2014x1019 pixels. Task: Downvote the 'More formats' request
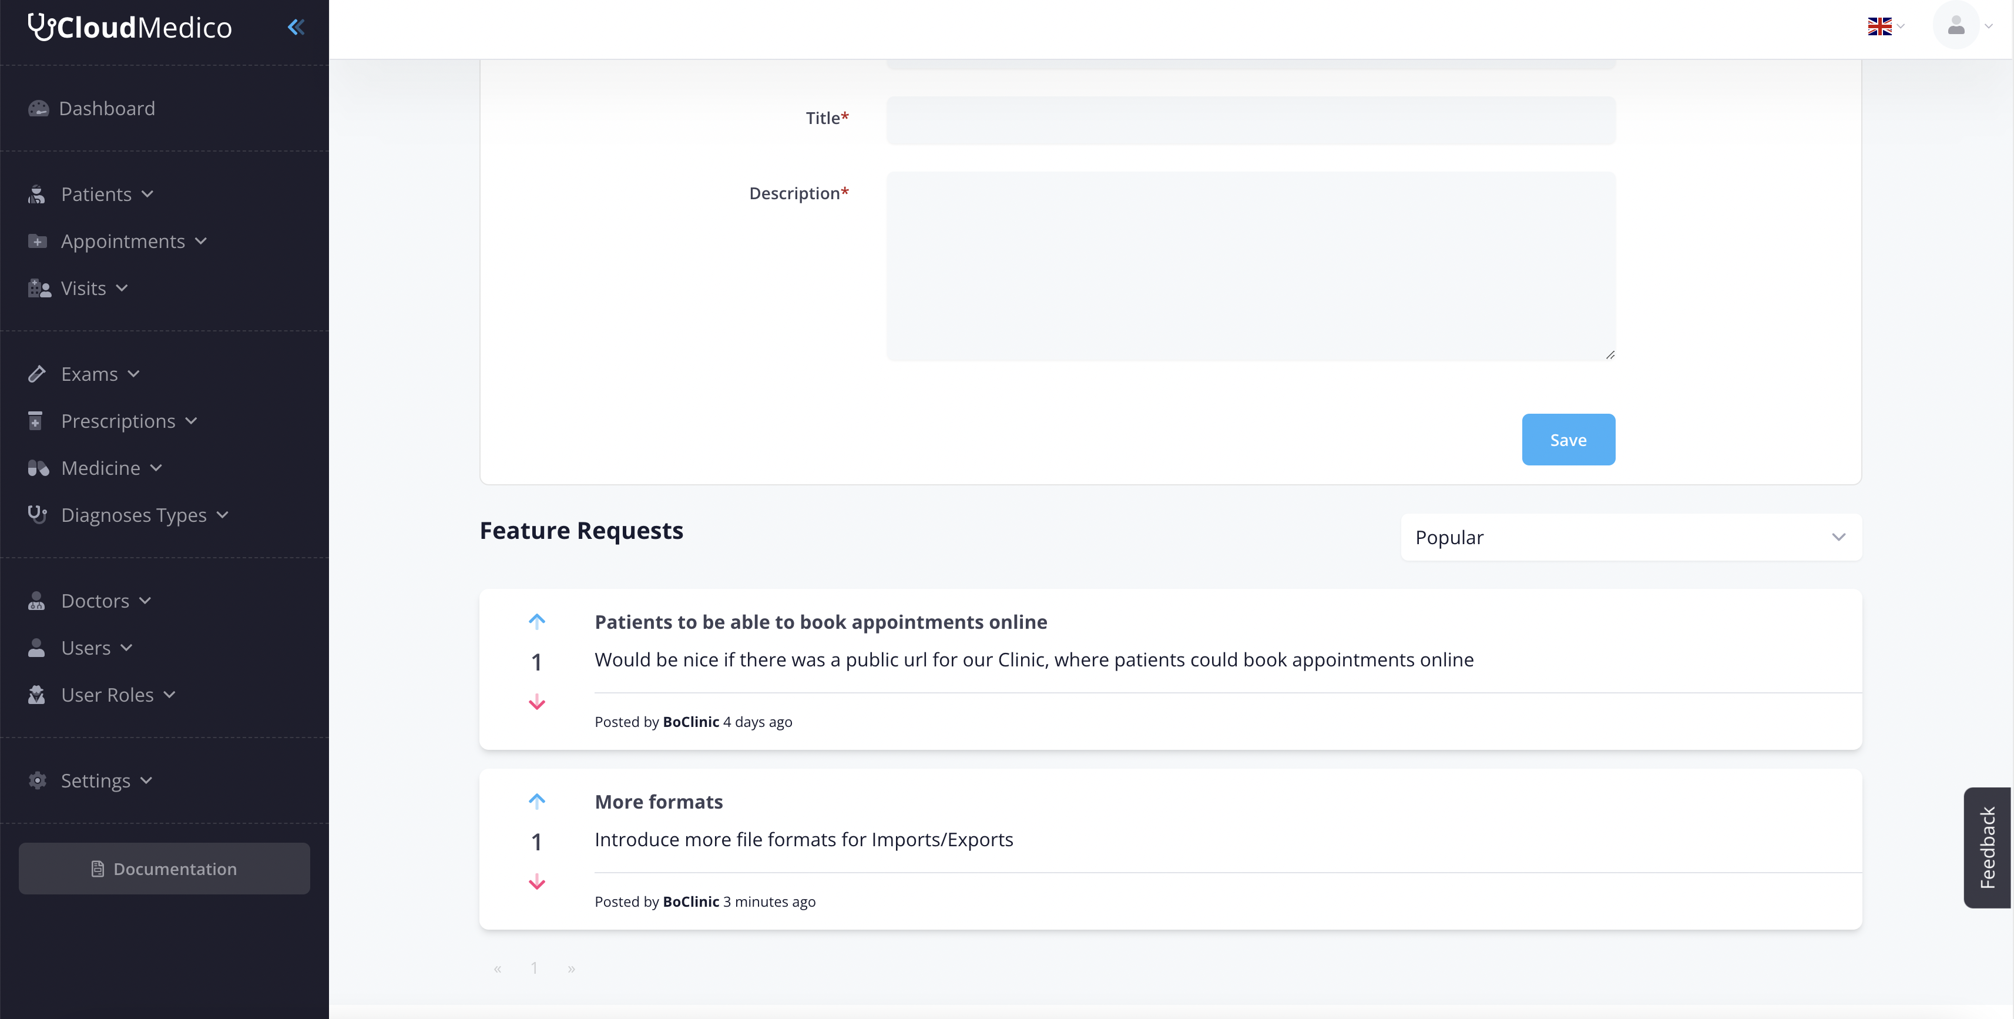[x=536, y=882]
